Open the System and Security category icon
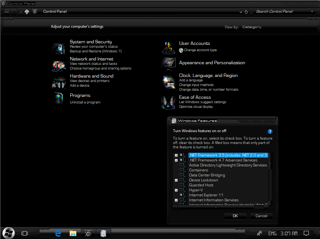This screenshot has width=320, height=239. coord(59,49)
